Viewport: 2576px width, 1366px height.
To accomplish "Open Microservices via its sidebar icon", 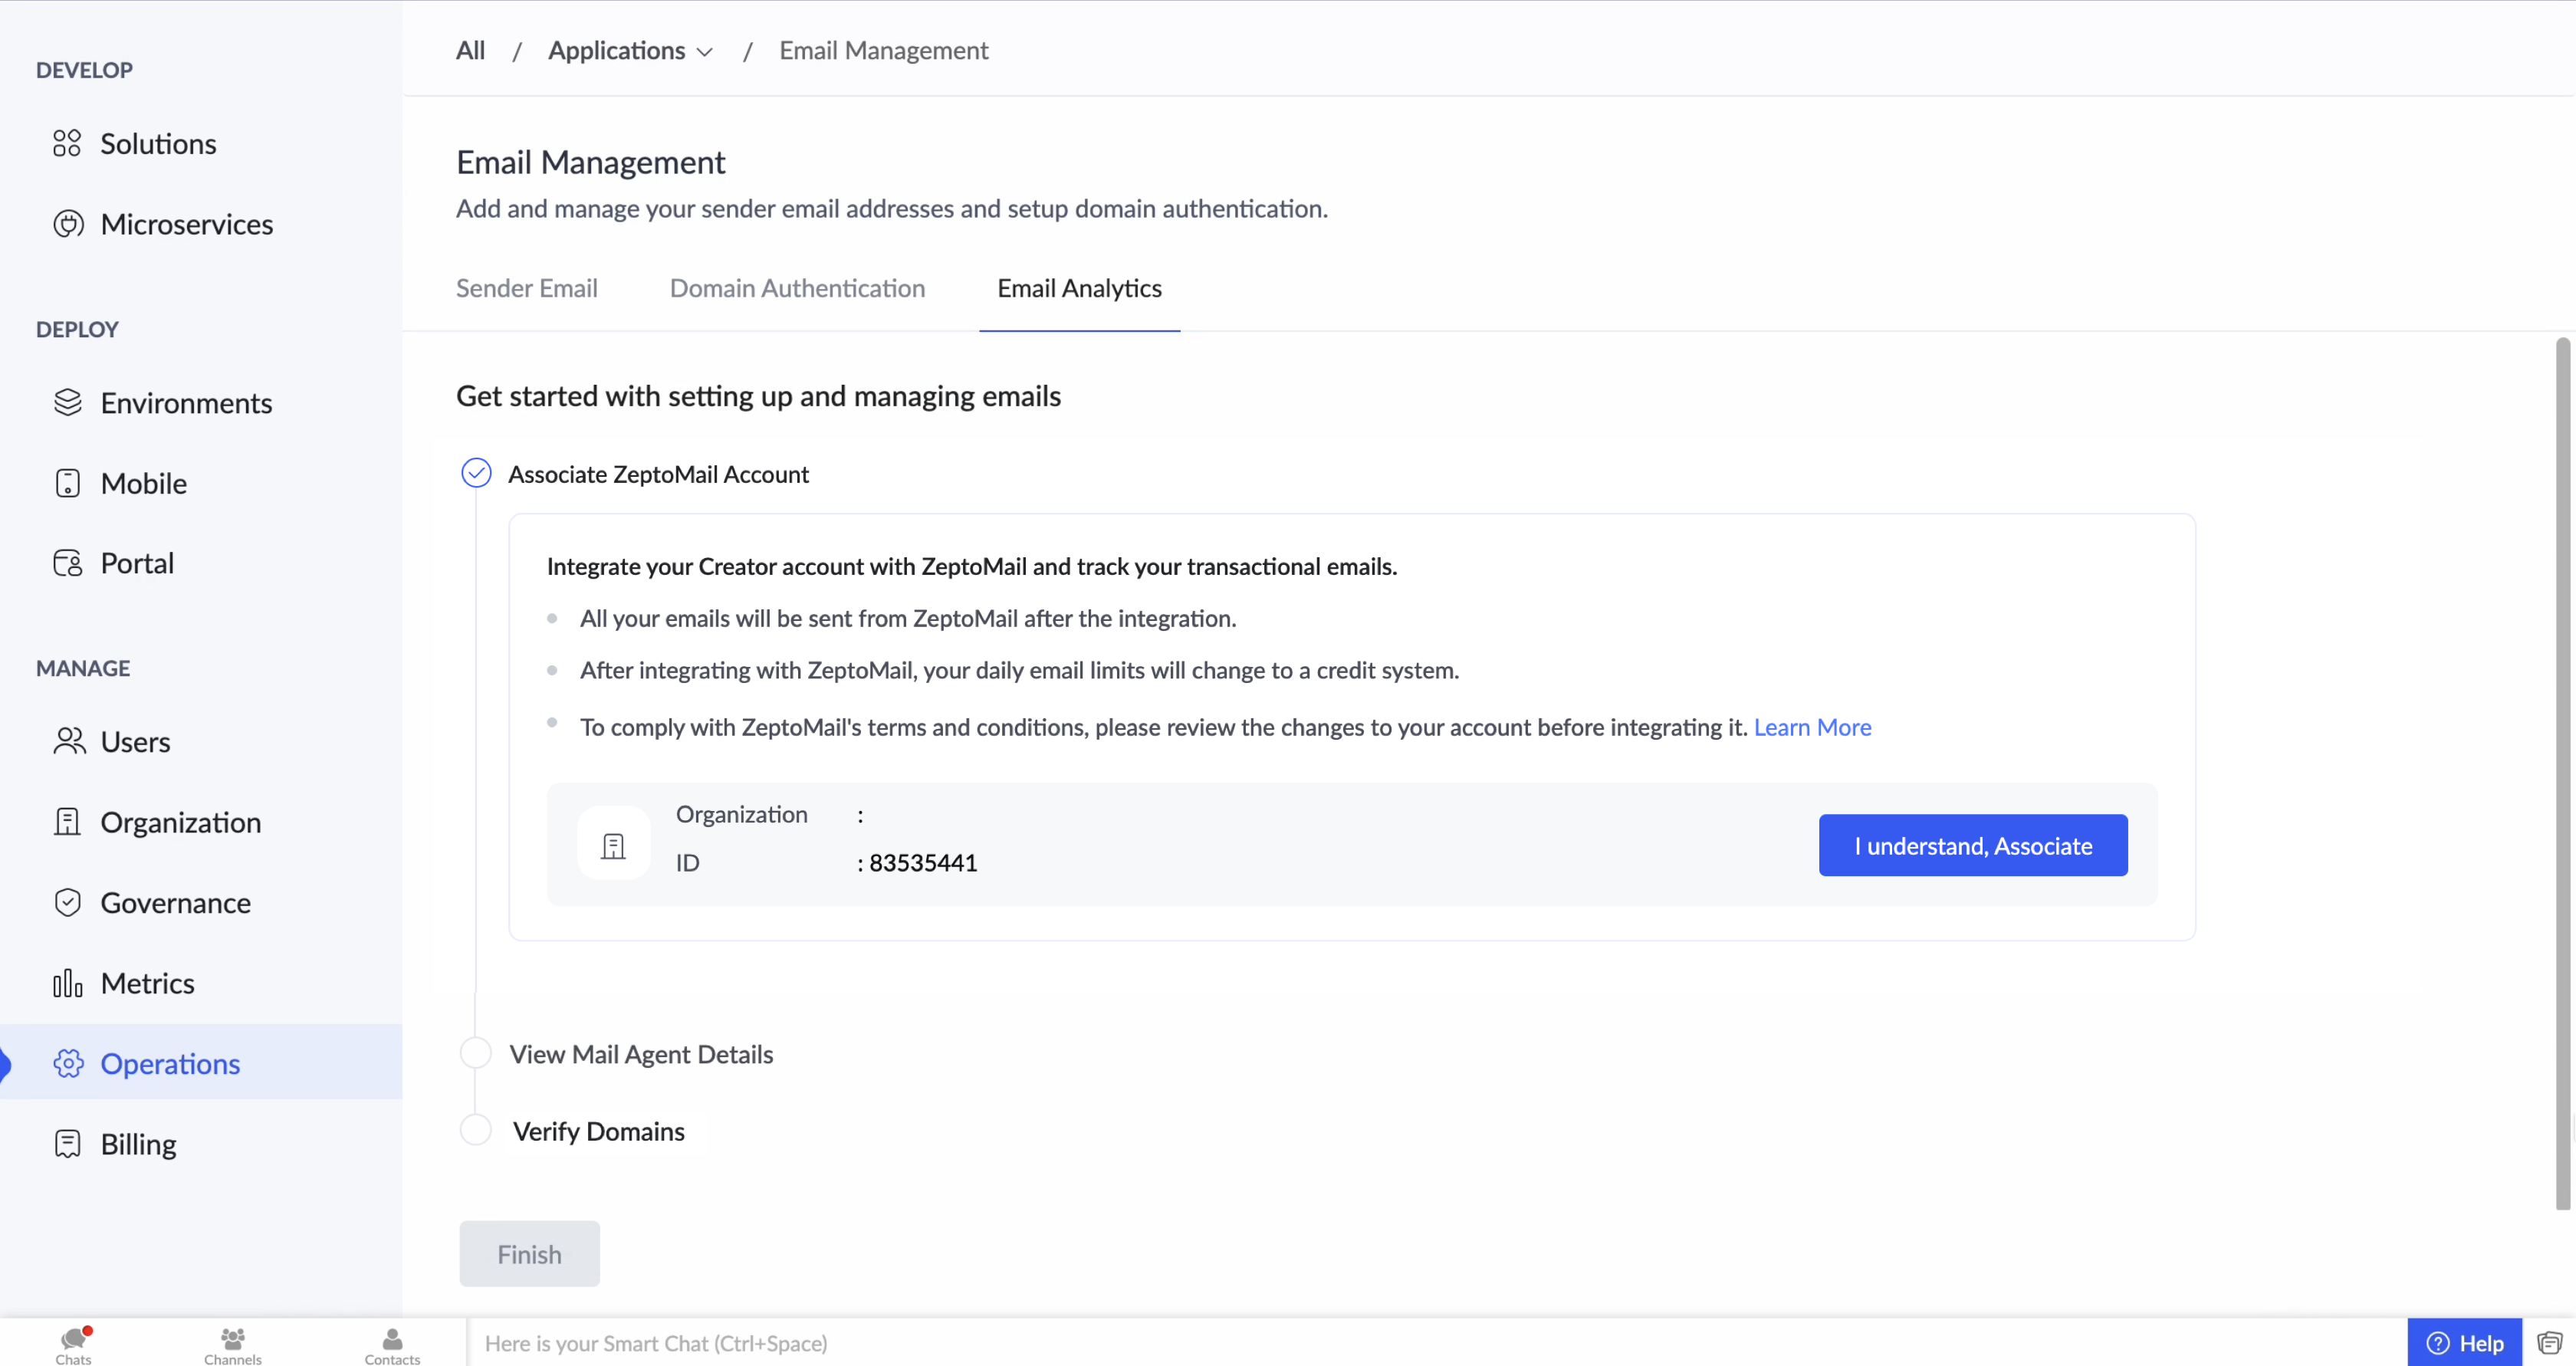I will click(68, 224).
